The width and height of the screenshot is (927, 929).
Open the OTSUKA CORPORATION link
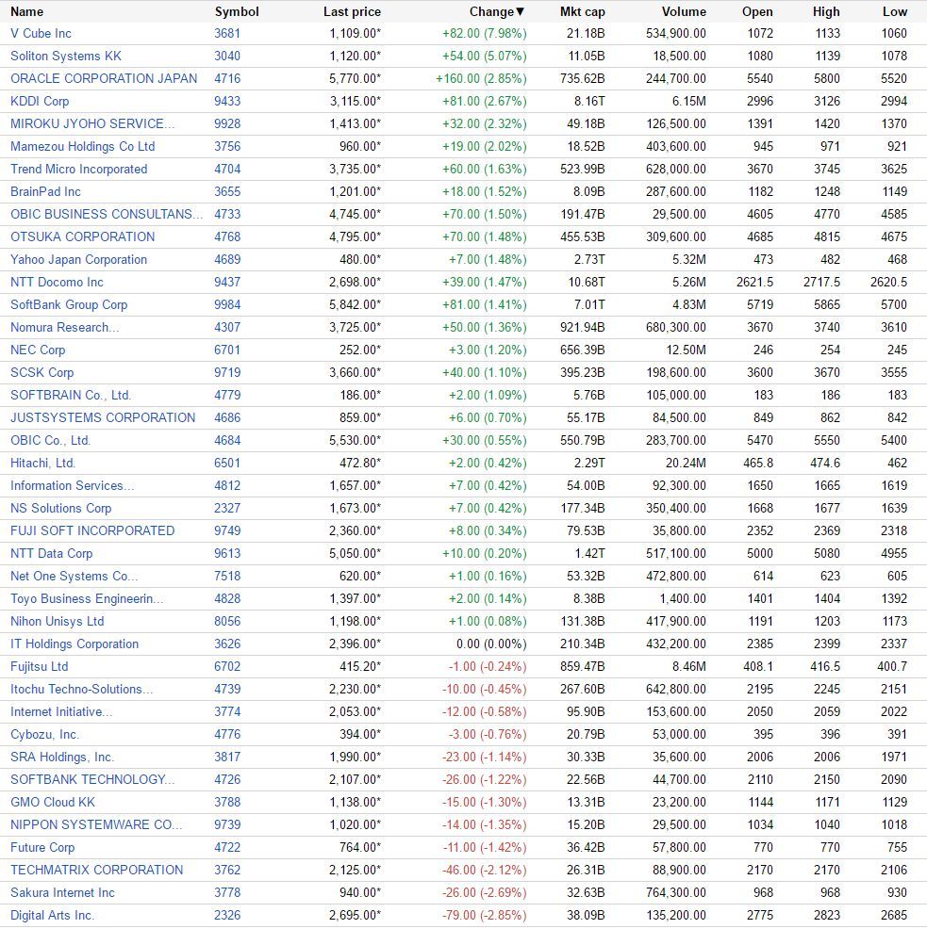82,236
